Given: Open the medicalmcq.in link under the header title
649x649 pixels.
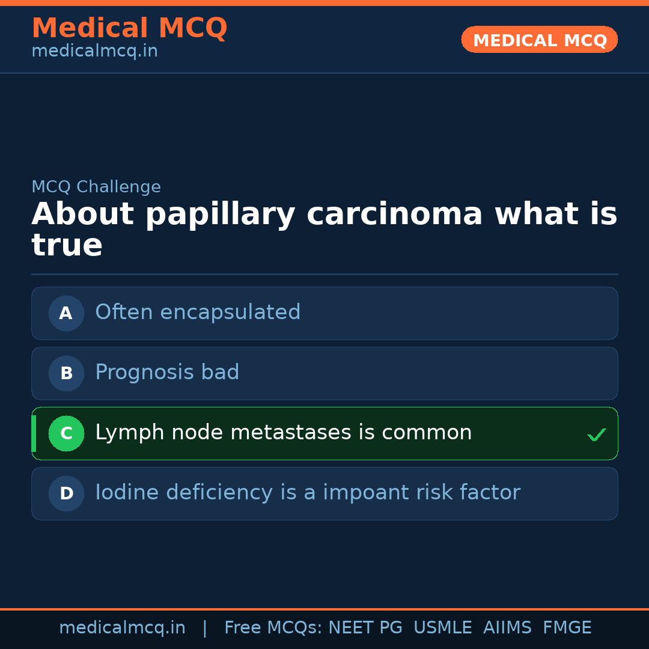Looking at the screenshot, I should (x=94, y=52).
